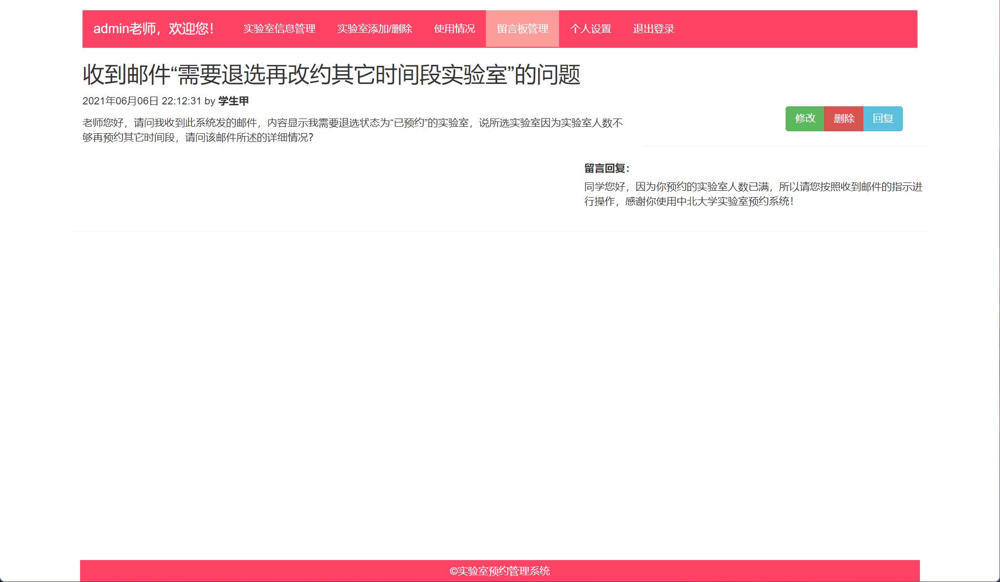Click the blue 回复 button
The image size is (1000, 582).
click(x=883, y=118)
